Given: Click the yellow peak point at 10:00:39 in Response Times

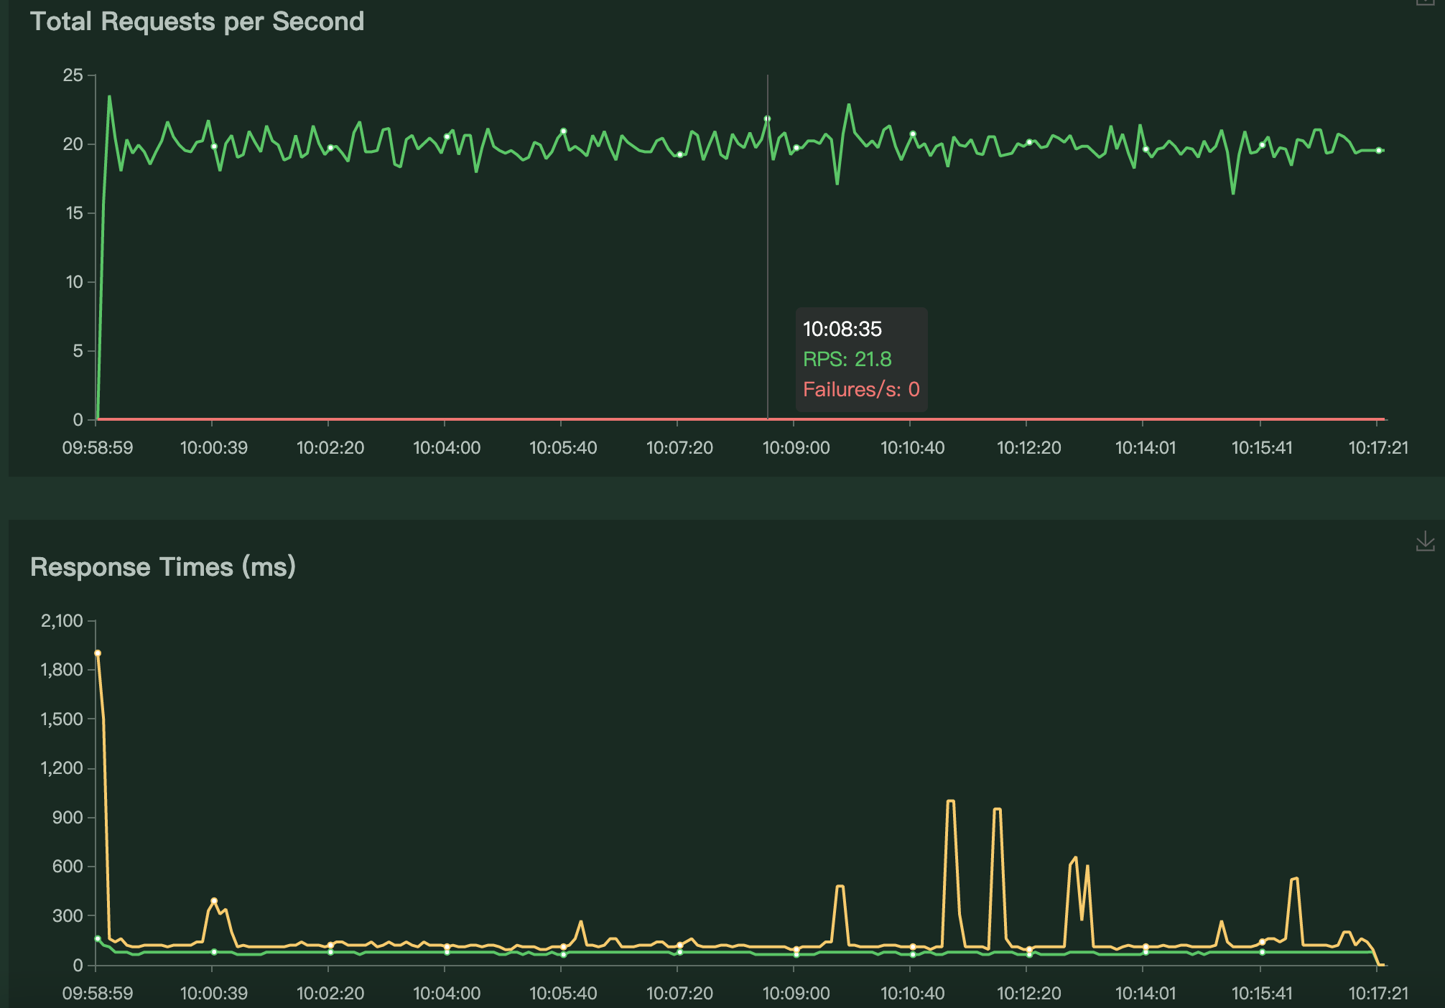Looking at the screenshot, I should coord(214,901).
